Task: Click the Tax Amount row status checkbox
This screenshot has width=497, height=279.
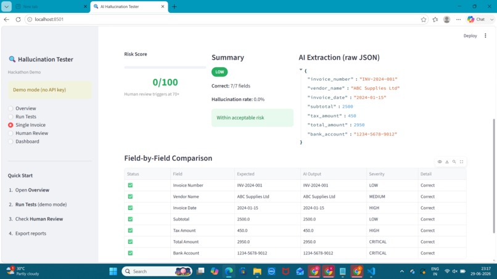Action: 130,230
